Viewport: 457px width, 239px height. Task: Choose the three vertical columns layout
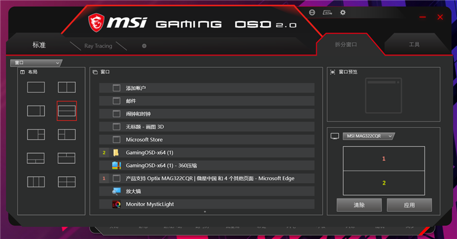(x=36, y=181)
